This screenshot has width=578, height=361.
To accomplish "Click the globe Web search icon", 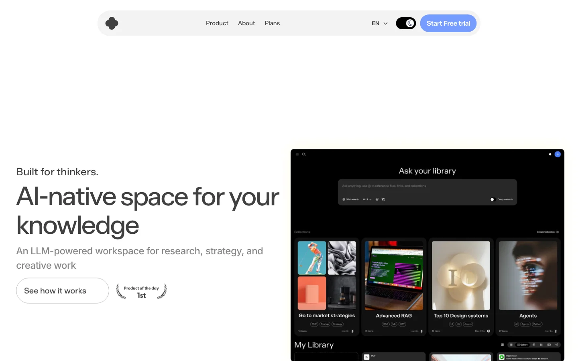I will click(344, 199).
